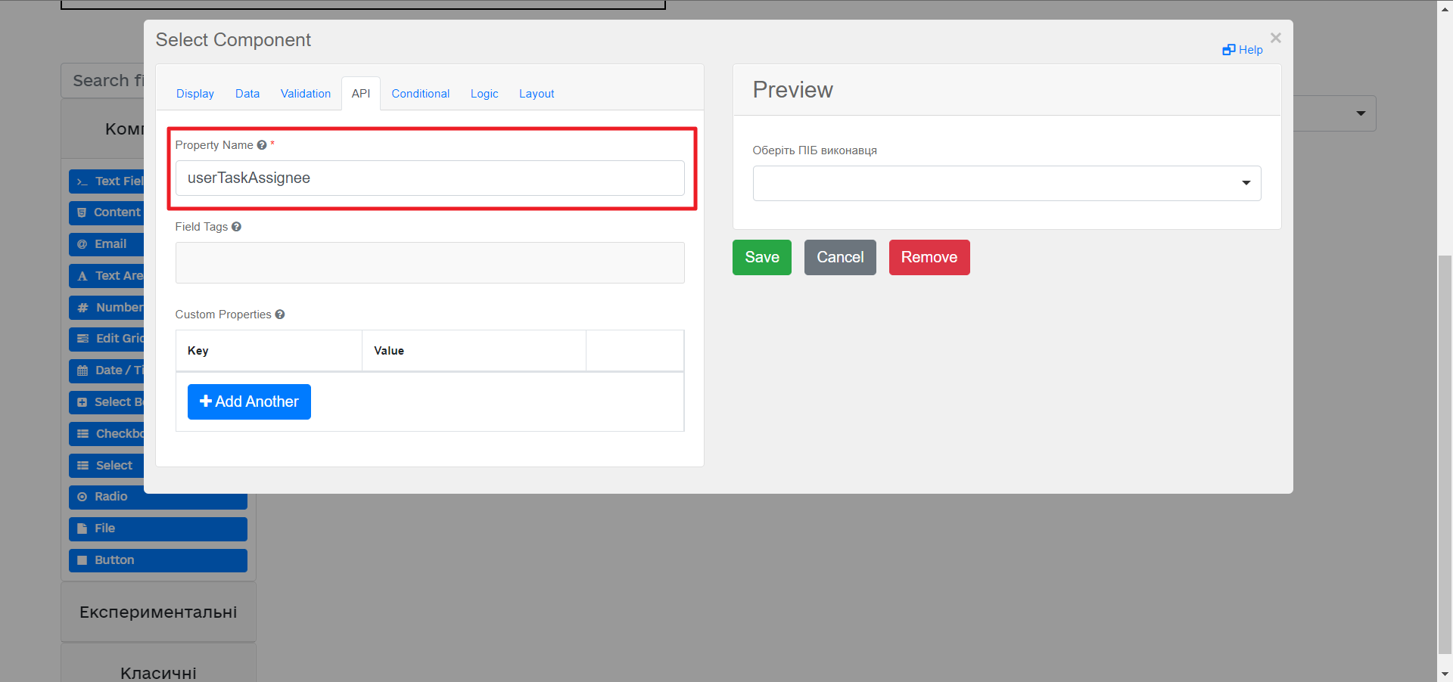Cancel the component editing dialog

840,257
